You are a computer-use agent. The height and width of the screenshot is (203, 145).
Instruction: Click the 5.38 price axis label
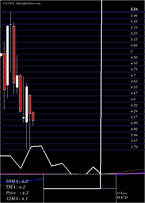tap(134, 21)
